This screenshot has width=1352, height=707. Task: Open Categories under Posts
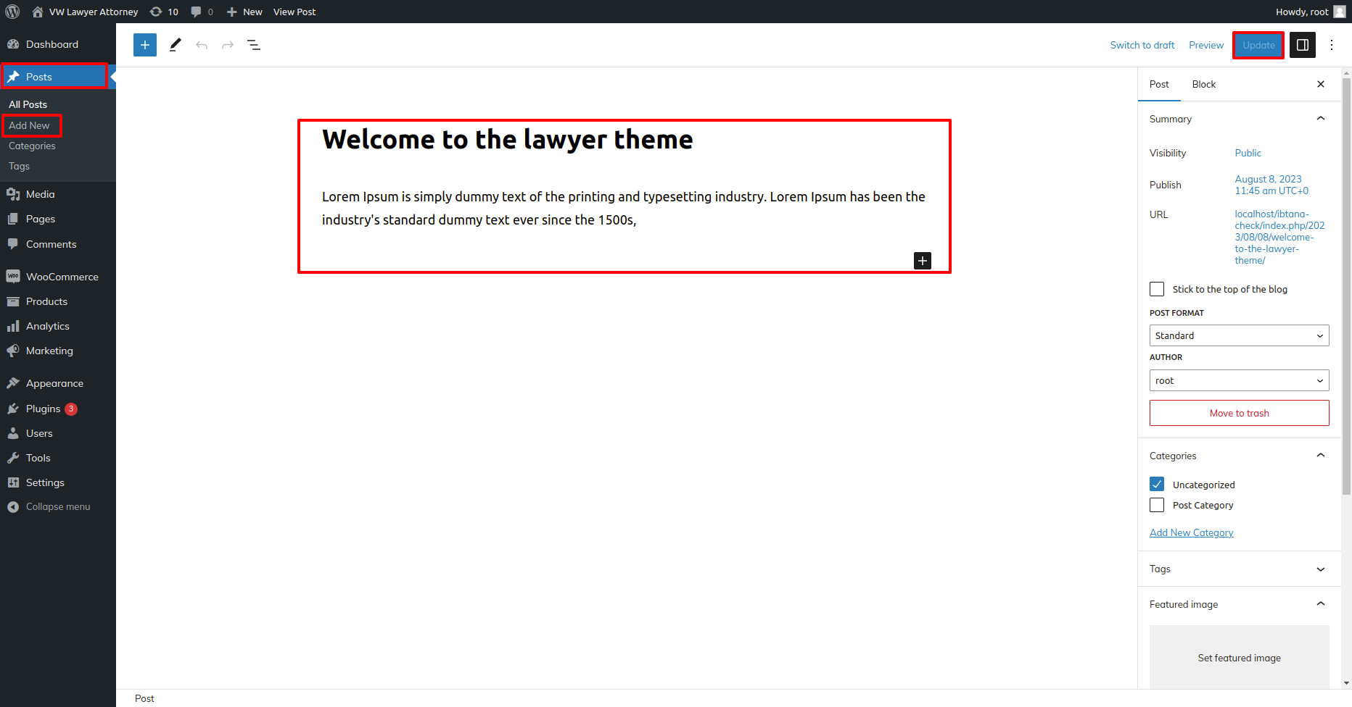tap(32, 146)
